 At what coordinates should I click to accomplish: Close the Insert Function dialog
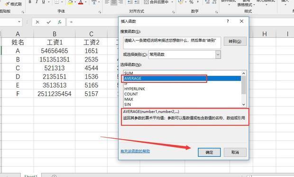pos(241,21)
